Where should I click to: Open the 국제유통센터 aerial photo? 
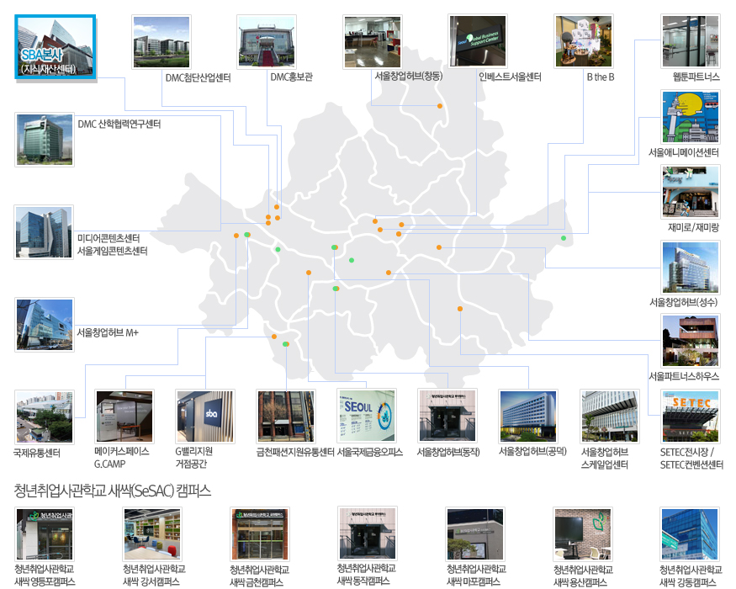coord(45,417)
